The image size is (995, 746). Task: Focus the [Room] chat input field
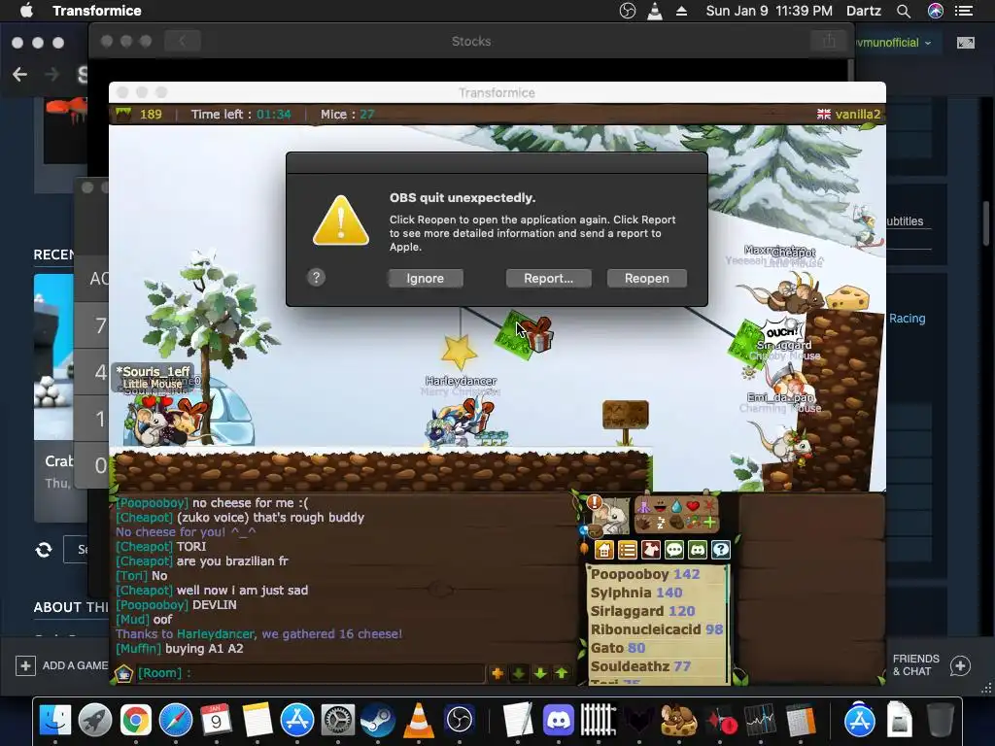(x=310, y=673)
